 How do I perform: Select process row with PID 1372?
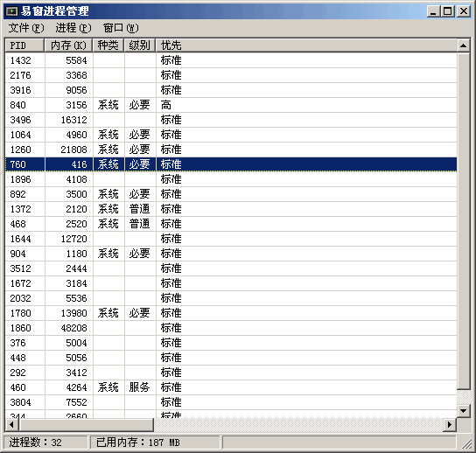pyautogui.click(x=231, y=209)
